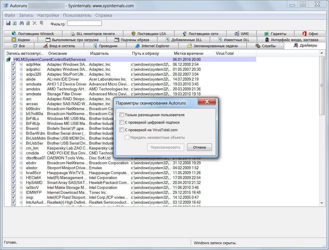Select the IntcAzAud Realtek row
The width and height of the screenshot is (329, 250).
click(x=130, y=202)
